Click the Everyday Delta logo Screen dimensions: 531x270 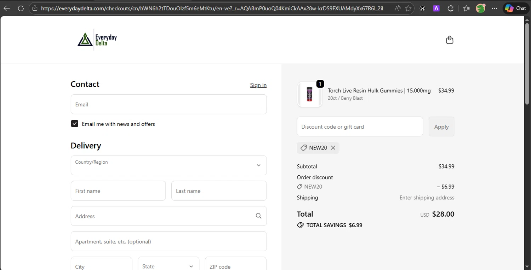click(97, 40)
